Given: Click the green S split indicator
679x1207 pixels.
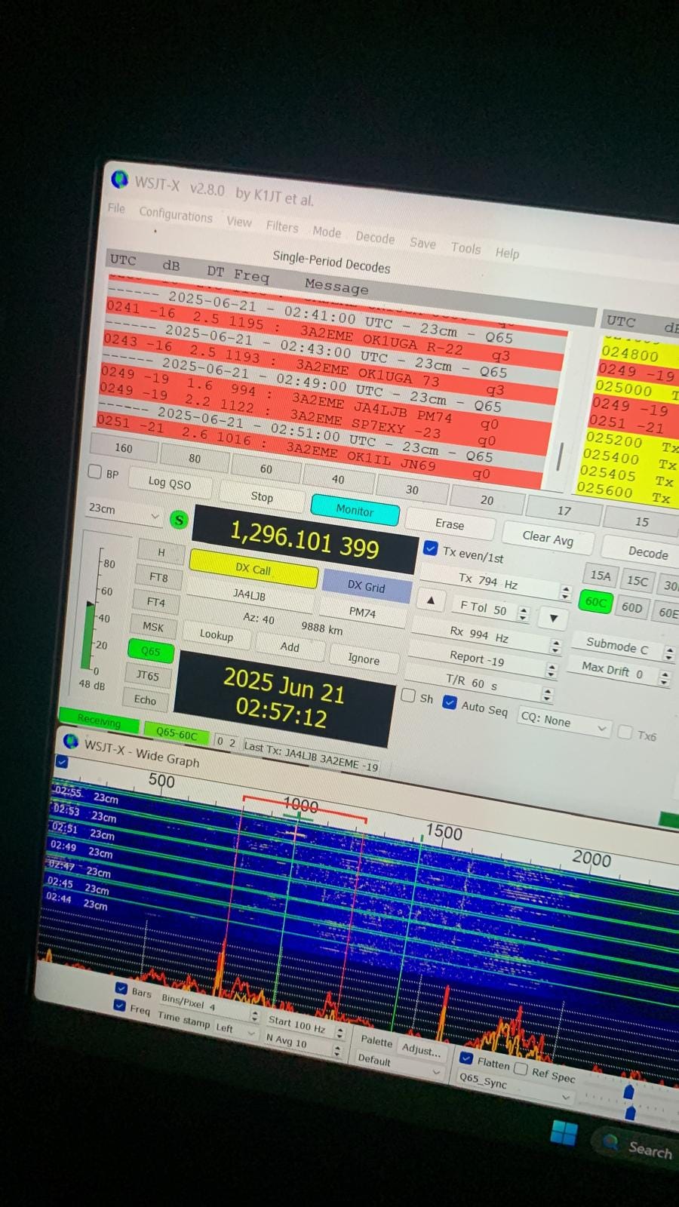Looking at the screenshot, I should 179,520.
